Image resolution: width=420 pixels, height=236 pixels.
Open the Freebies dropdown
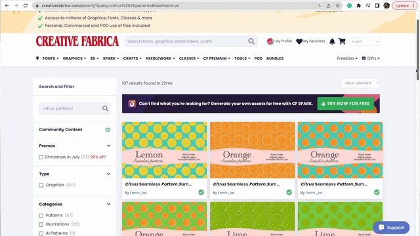point(347,58)
